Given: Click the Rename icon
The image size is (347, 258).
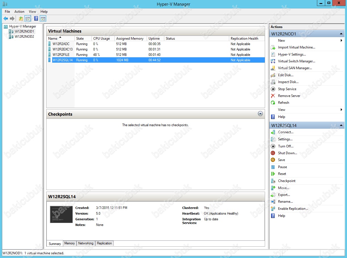Looking at the screenshot, I should (x=273, y=202).
